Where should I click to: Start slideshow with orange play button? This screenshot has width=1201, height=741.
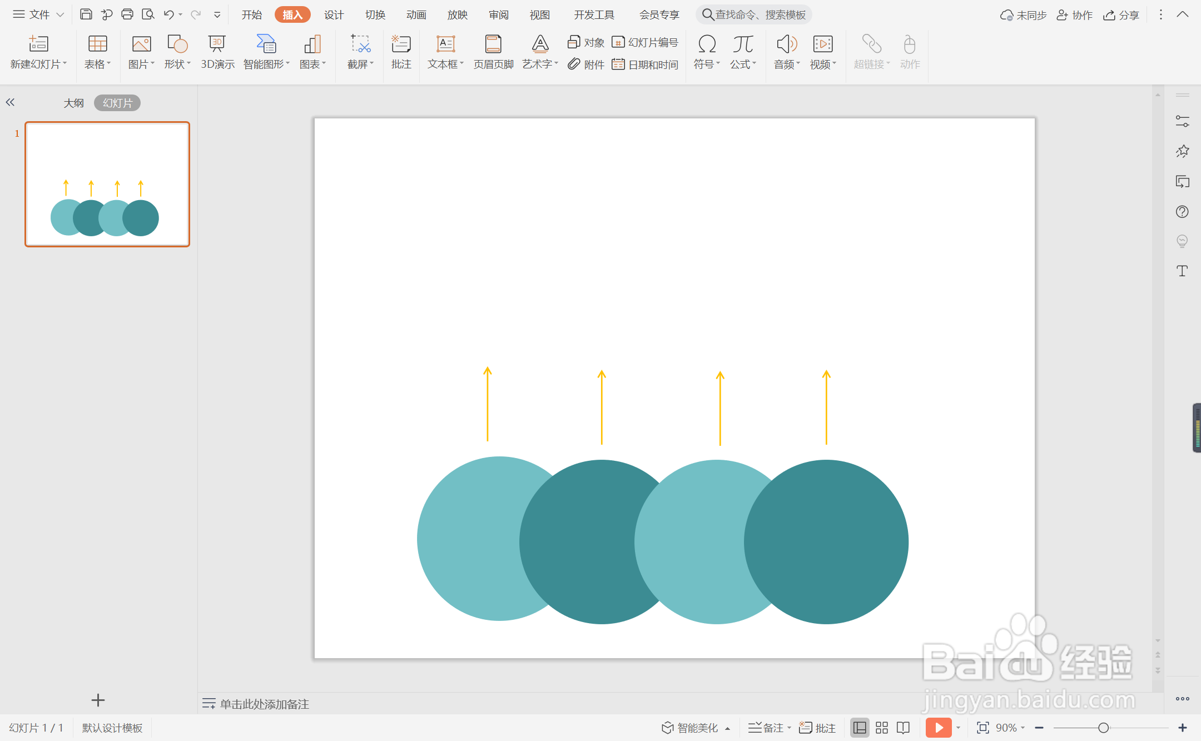tap(939, 728)
